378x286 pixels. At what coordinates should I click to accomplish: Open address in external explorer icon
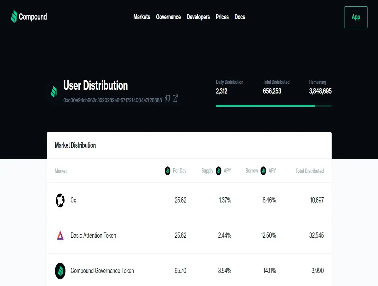pyautogui.click(x=175, y=99)
